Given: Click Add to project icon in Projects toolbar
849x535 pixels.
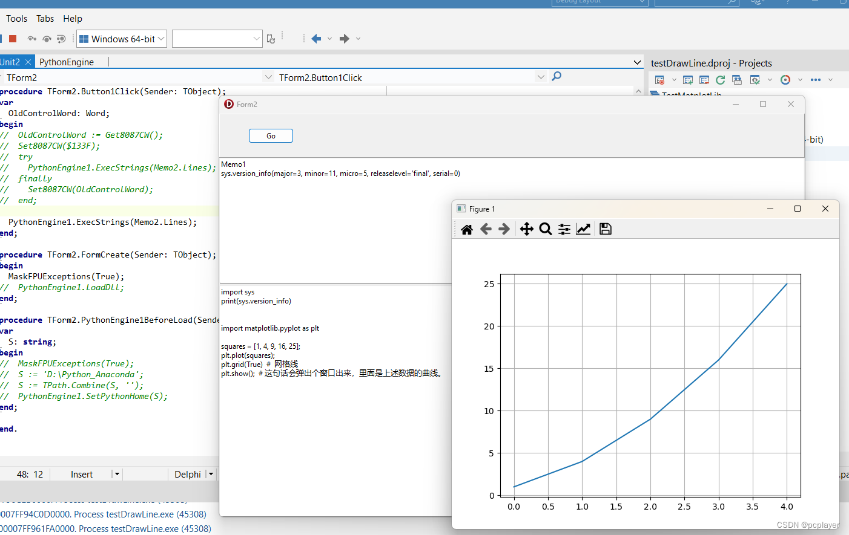Looking at the screenshot, I should (x=688, y=80).
